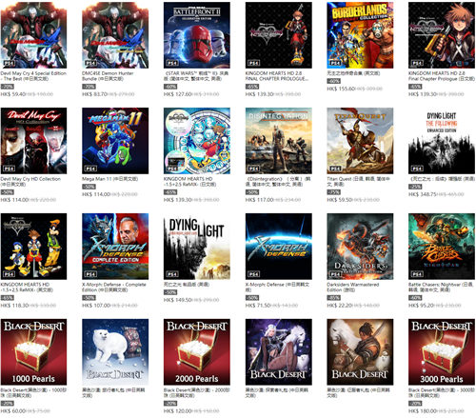Click the Darksiders Warmastered Edition title text
This screenshot has height=418, width=476.
[353, 288]
